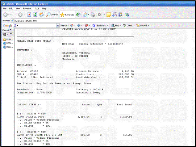Close the Favorites side panel with the X
Viewport: 196px width, 147px height.
(11, 30)
